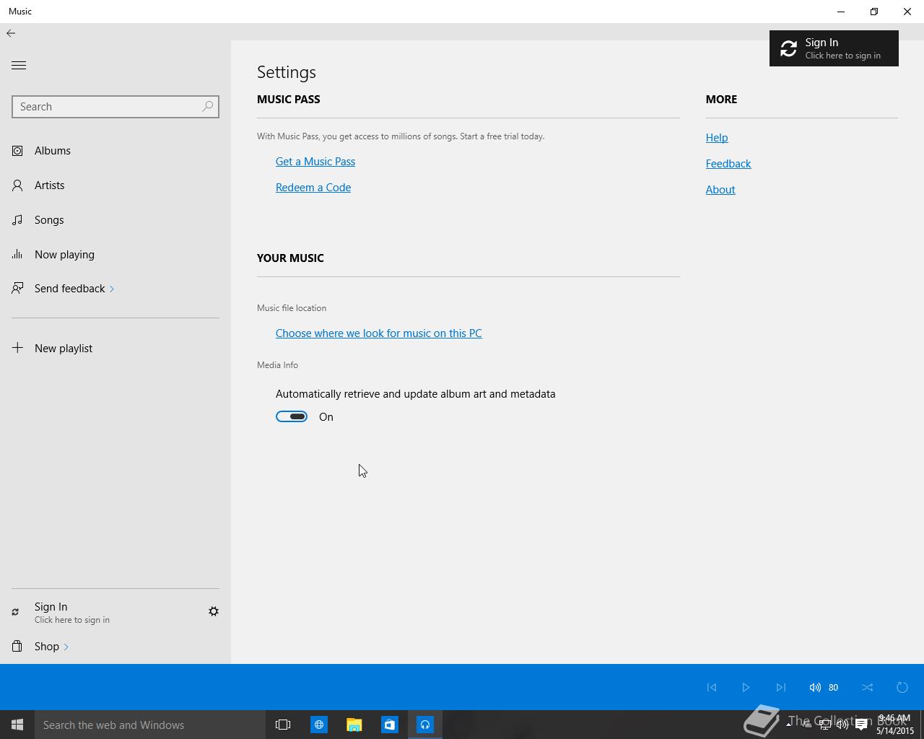Click the Music file location label
The image size is (924, 739).
click(292, 307)
